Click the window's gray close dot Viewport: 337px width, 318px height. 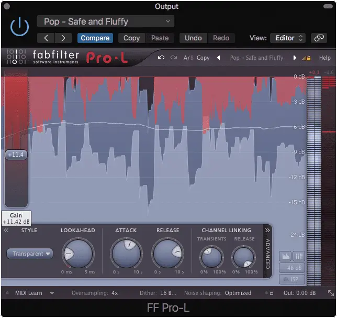click(7, 6)
